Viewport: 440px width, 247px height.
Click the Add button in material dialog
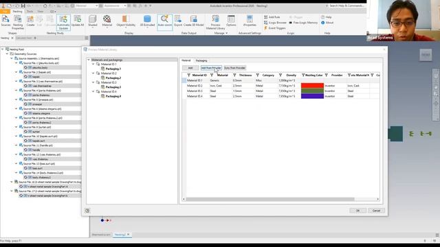click(190, 68)
